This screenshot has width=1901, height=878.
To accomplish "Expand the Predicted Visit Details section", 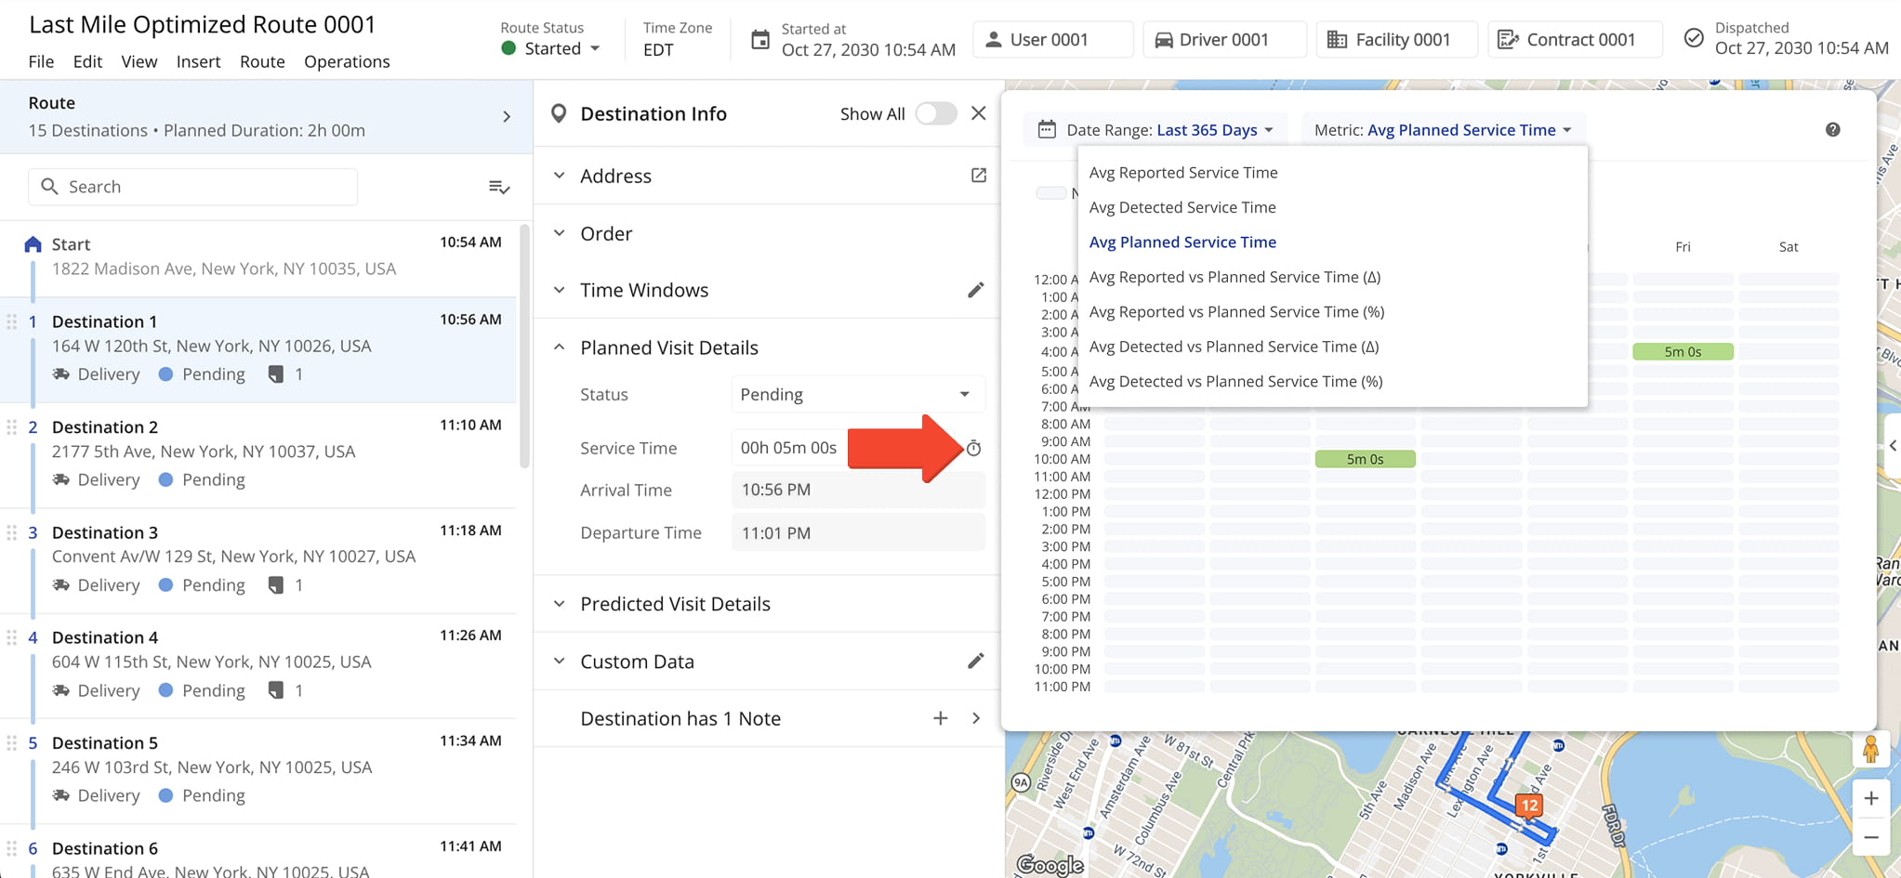I will coord(675,604).
